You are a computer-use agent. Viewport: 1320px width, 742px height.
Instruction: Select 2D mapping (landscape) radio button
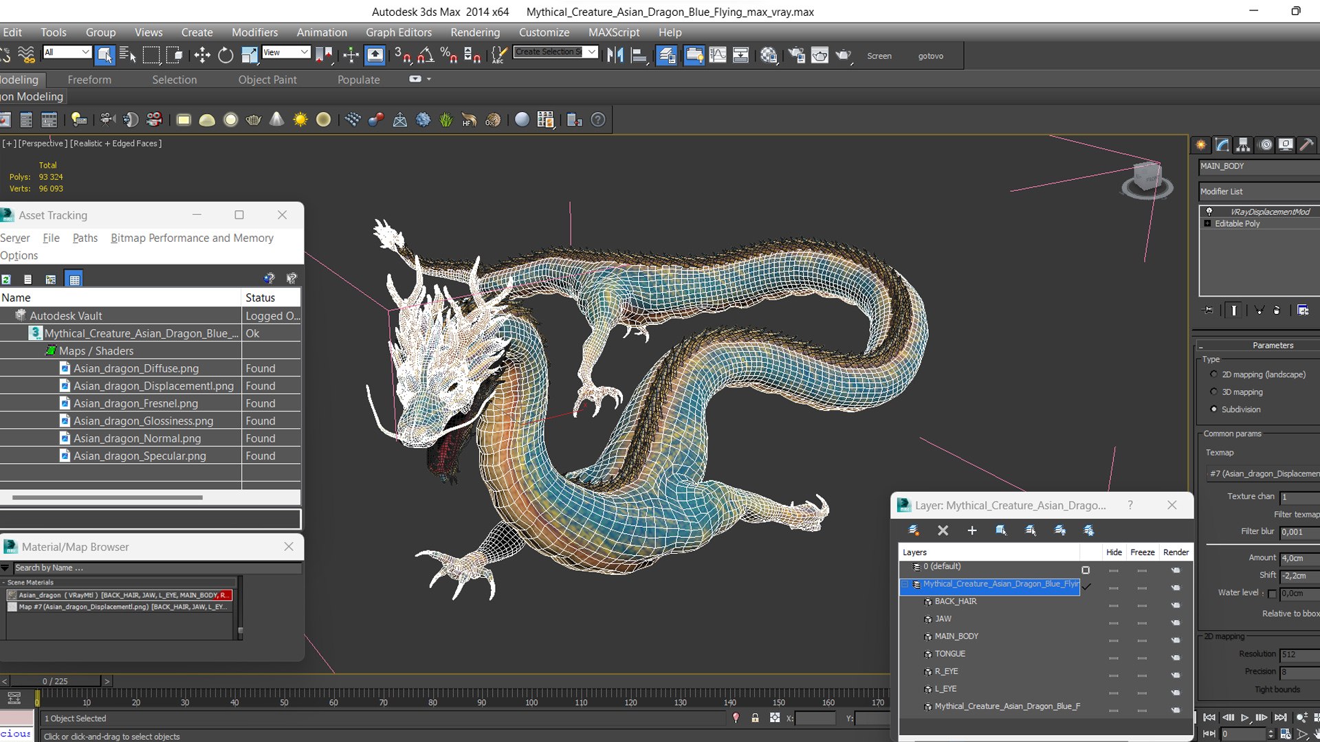click(x=1213, y=374)
